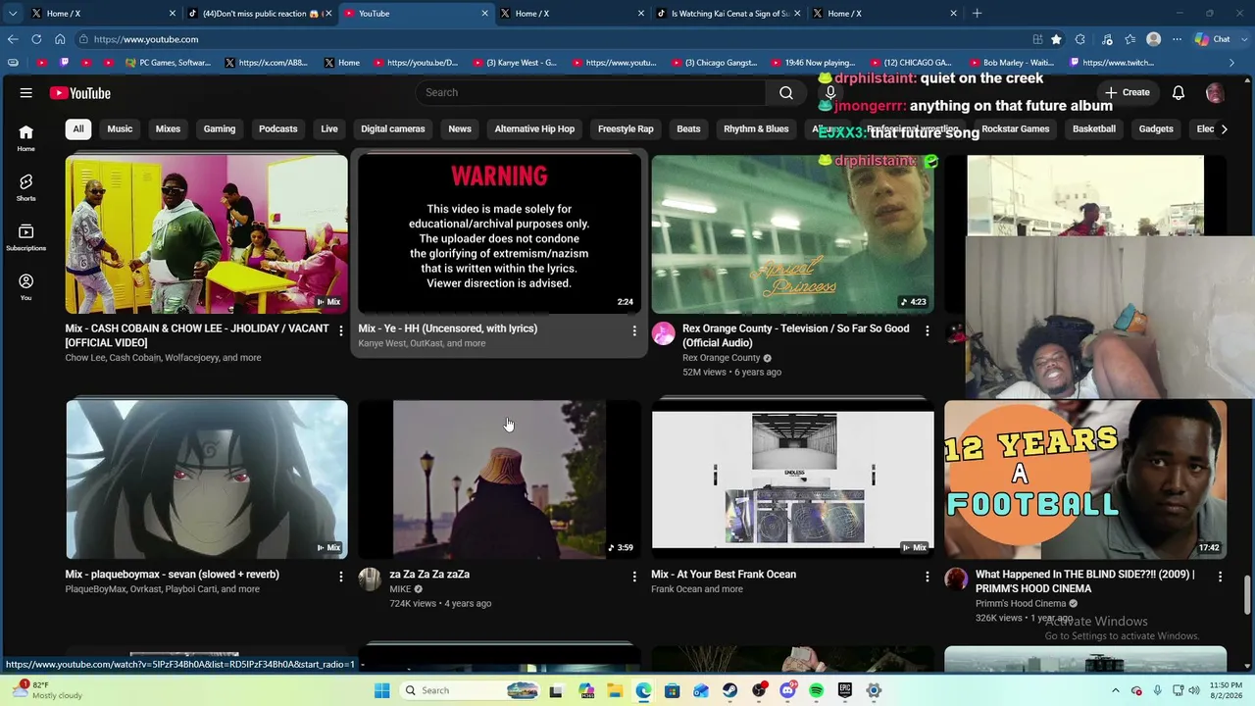Image resolution: width=1255 pixels, height=706 pixels.
Task: Open Home in the YouTube sidebar
Action: 26,138
